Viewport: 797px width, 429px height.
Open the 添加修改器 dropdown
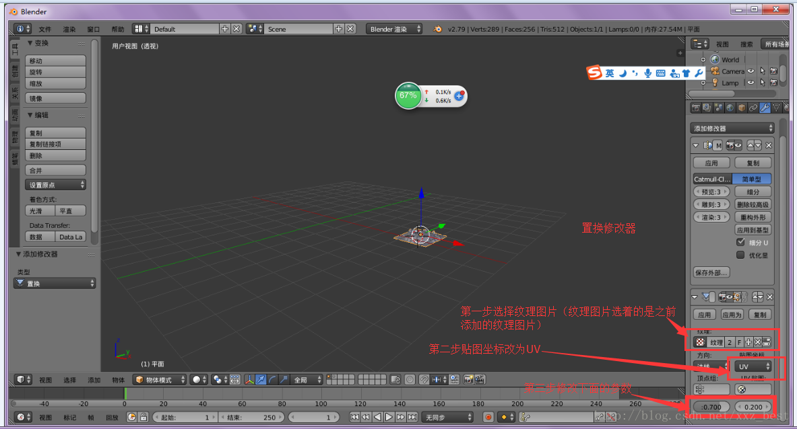pos(732,128)
